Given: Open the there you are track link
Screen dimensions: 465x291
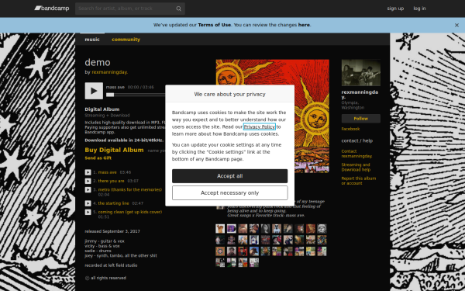Looking at the screenshot, I should [x=111, y=181].
